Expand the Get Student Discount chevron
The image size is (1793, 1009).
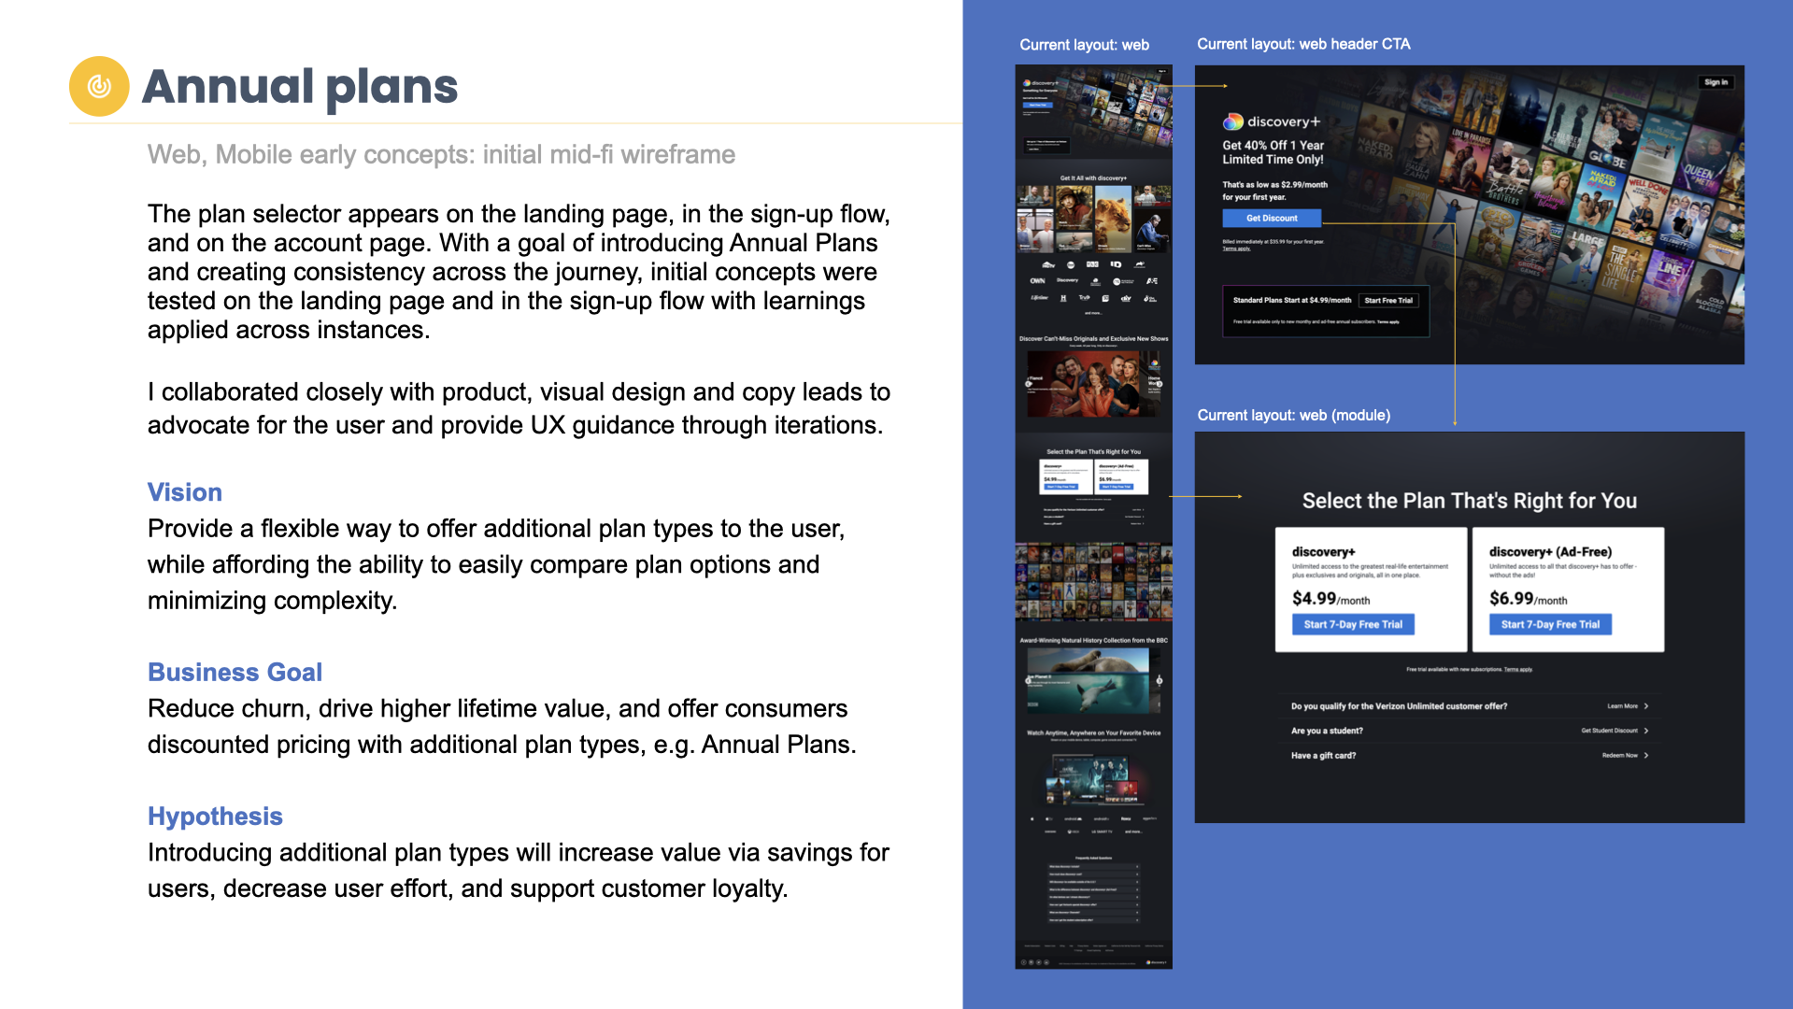(1646, 731)
